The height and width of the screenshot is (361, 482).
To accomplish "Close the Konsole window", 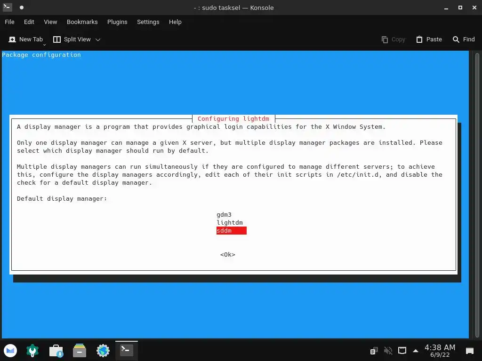I will [474, 8].
